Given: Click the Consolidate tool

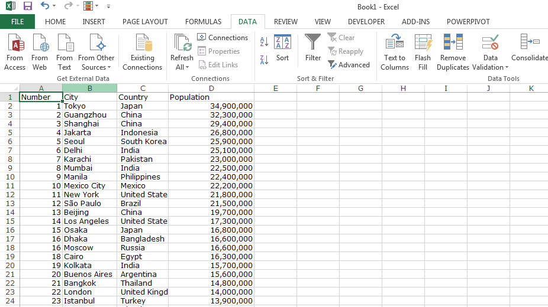Looking at the screenshot, I should [x=530, y=48].
